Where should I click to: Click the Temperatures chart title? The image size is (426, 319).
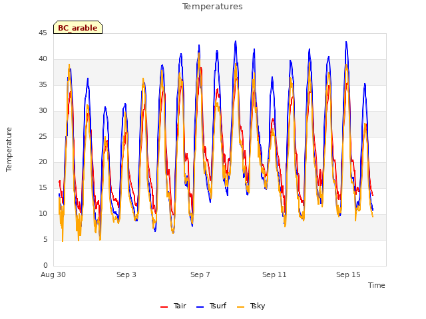212,7
